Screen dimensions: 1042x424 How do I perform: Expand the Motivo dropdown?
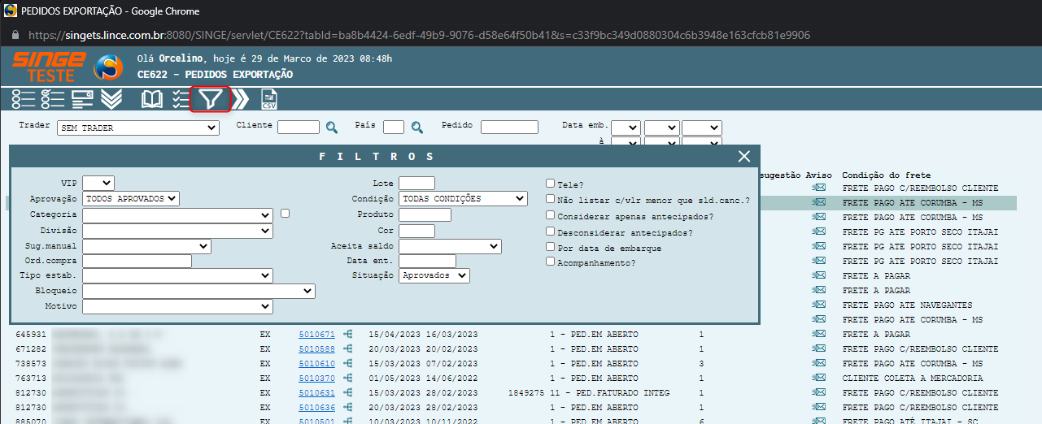click(x=177, y=306)
